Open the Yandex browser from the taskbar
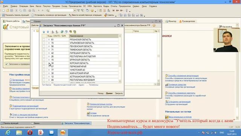The height and width of the screenshot is (136, 241). pos(41,133)
